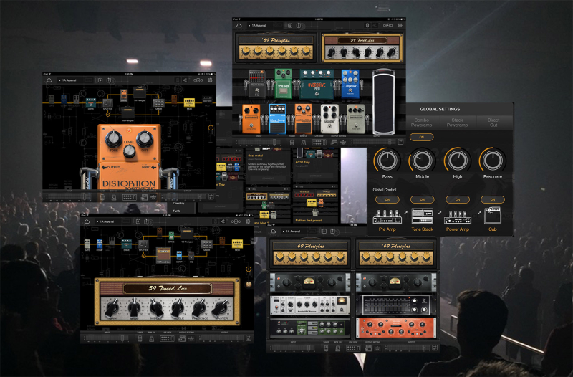
Task: Switch to the Direct Out tab
Action: [x=493, y=123]
